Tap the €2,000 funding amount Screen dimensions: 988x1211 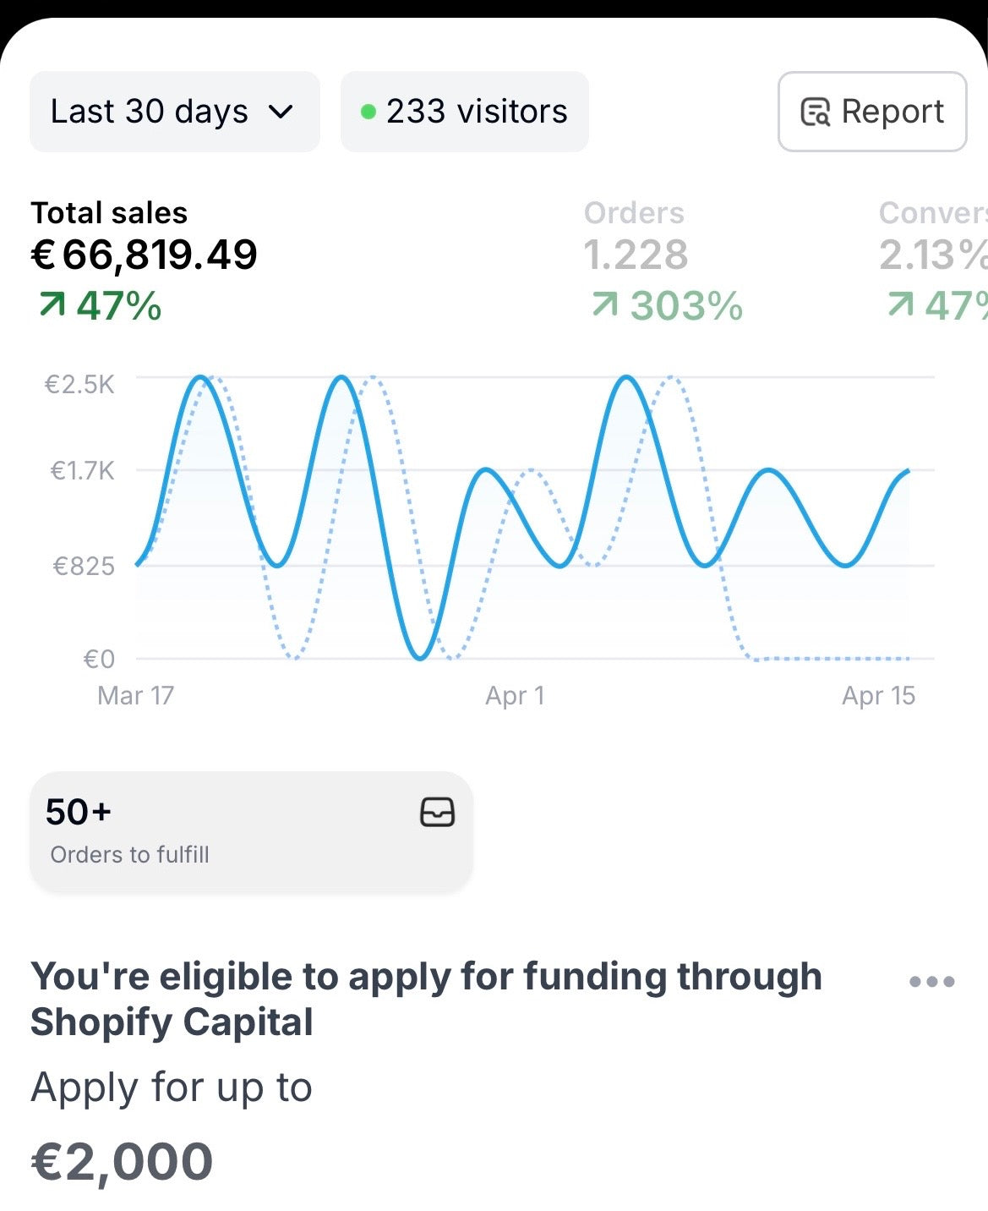(123, 1161)
